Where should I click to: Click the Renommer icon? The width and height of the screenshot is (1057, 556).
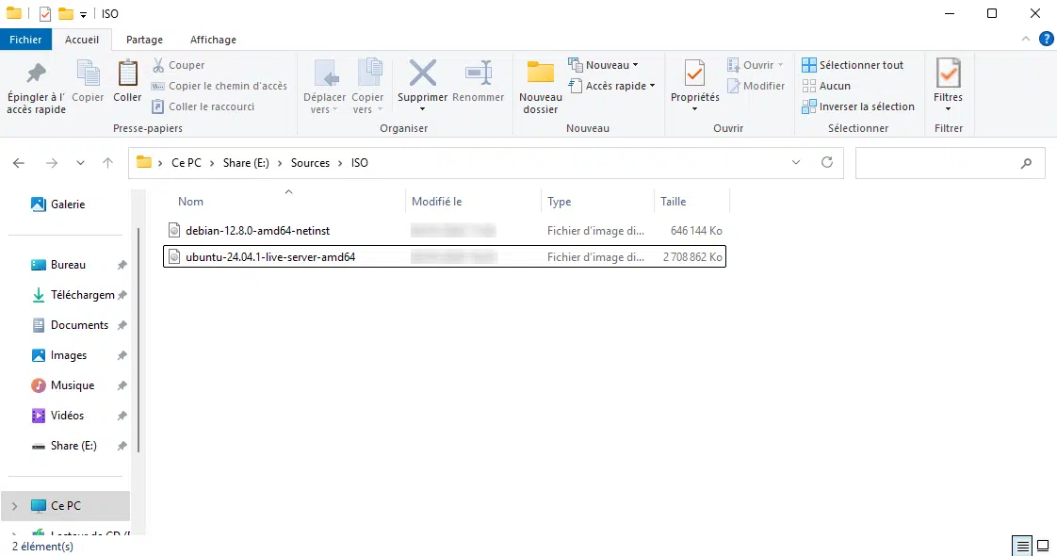pos(478,74)
